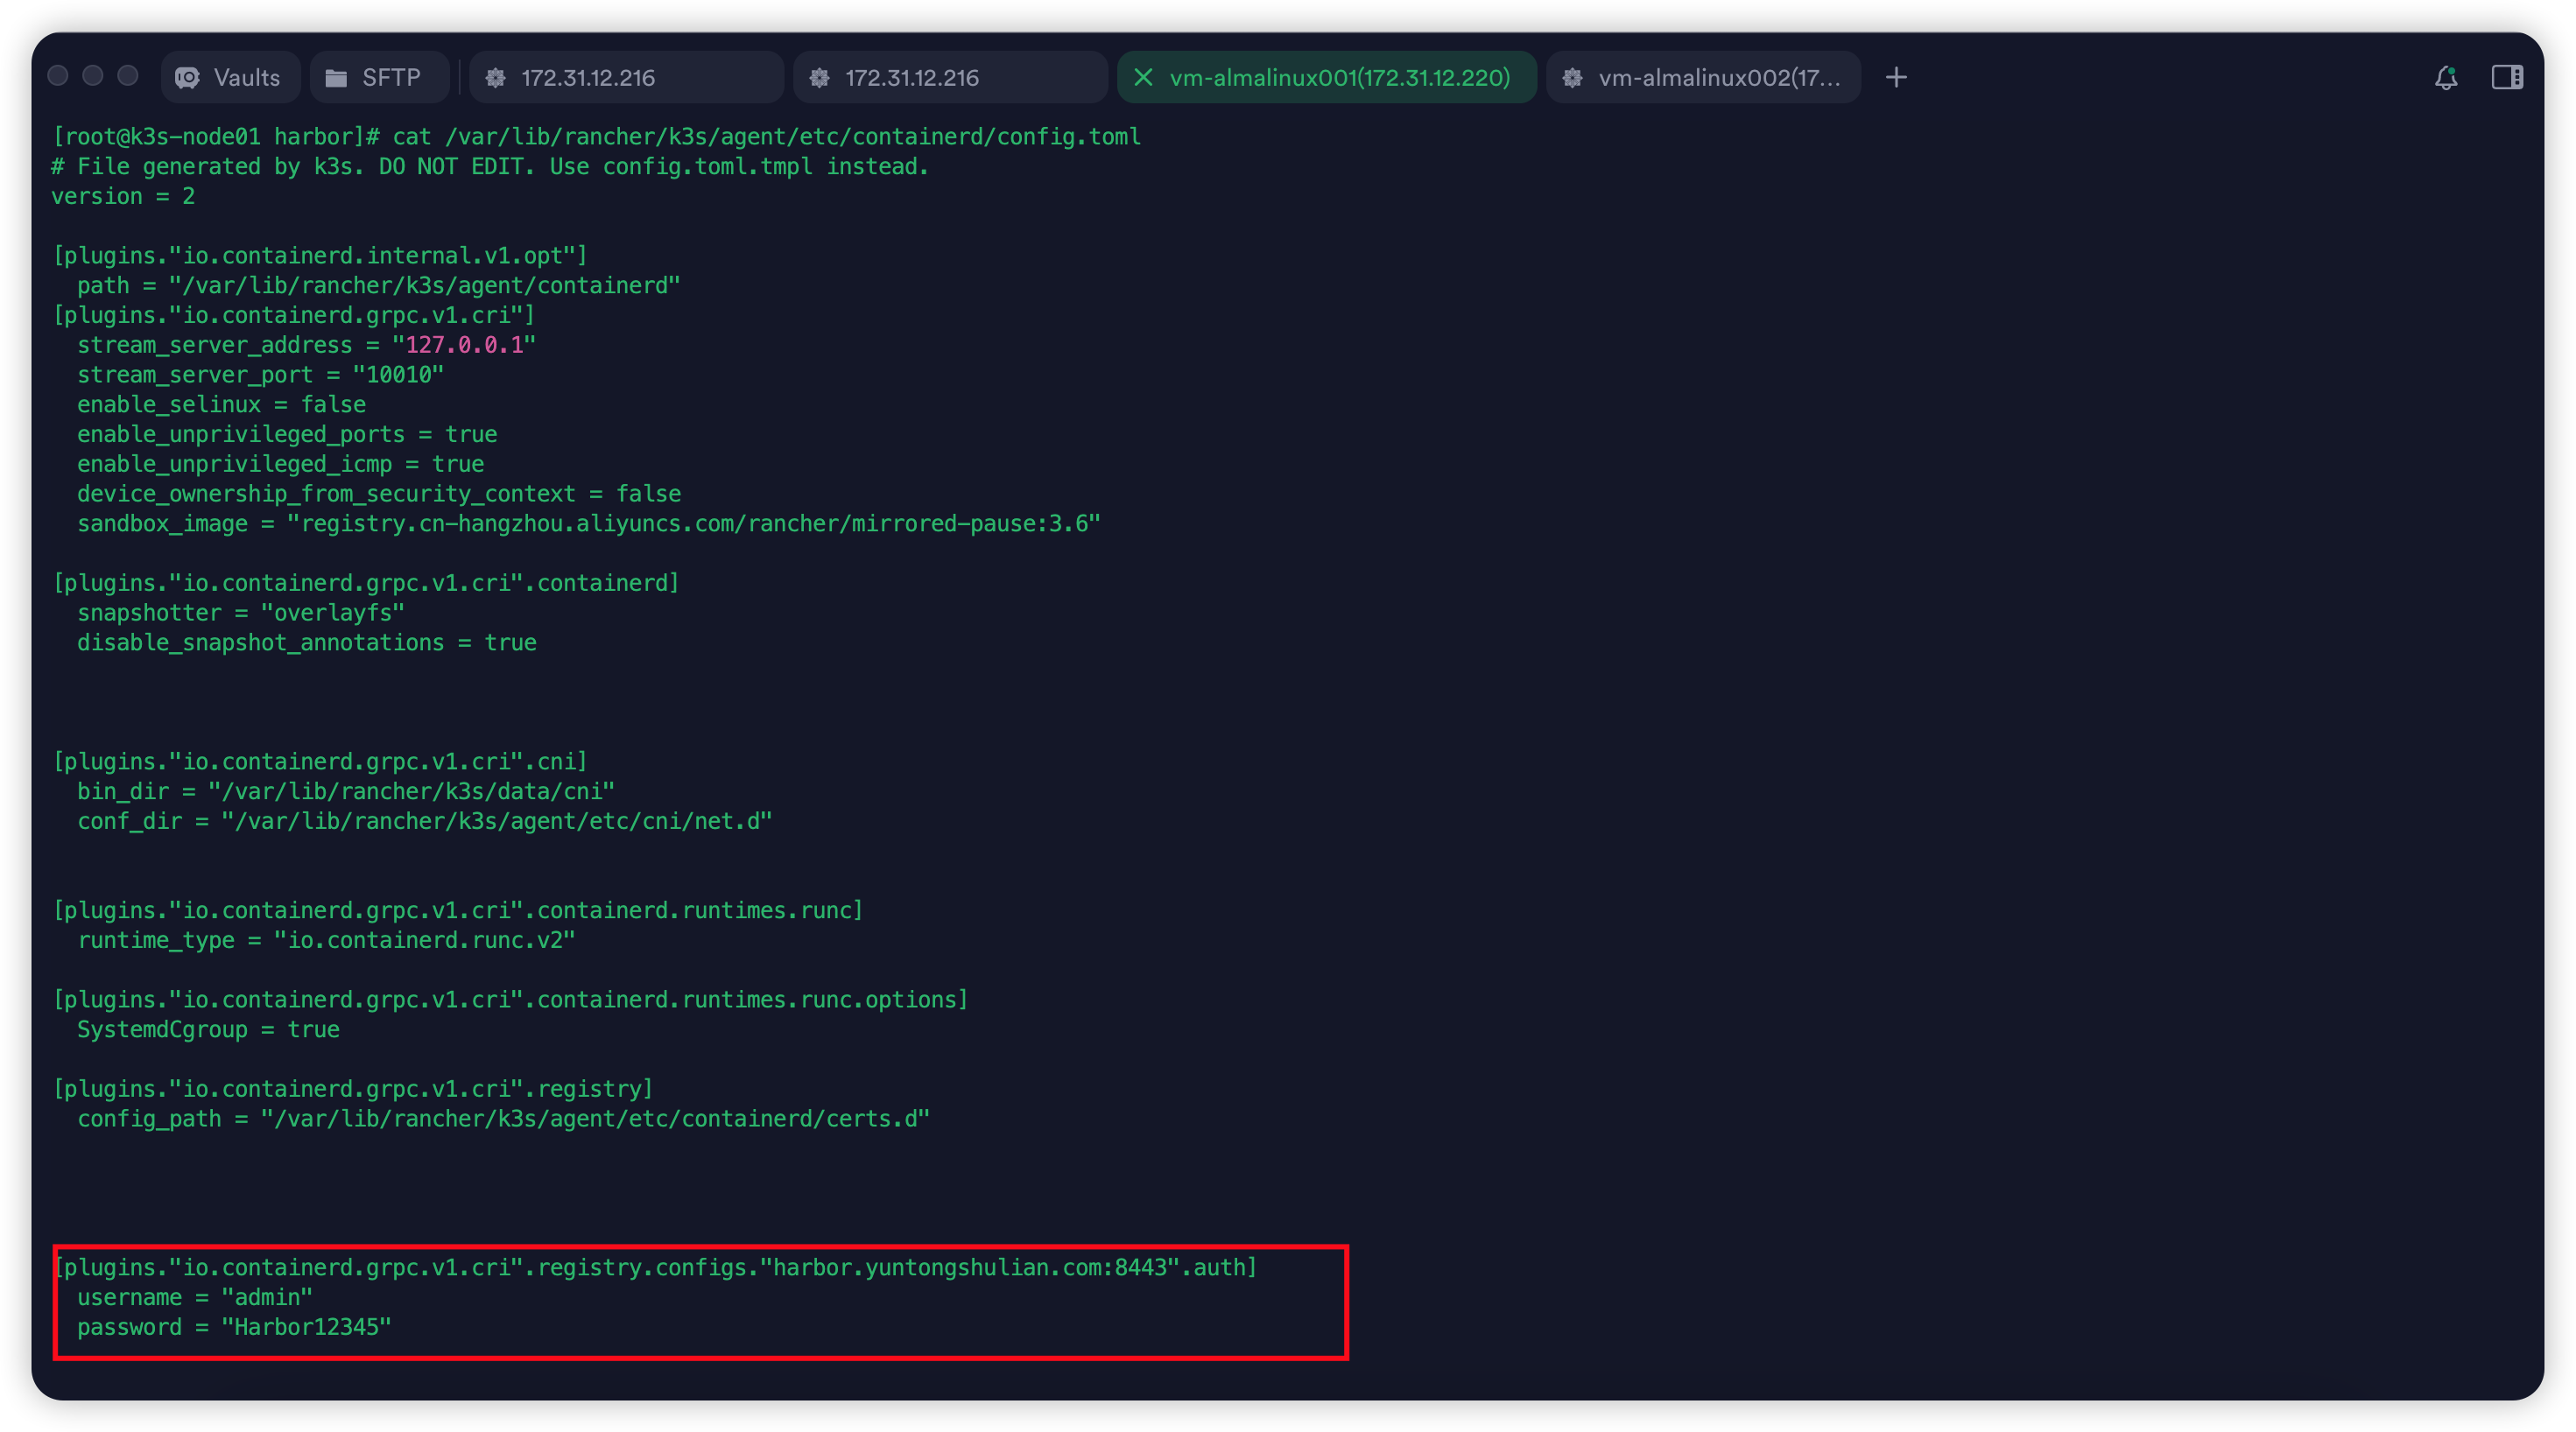Click gear icon on first 172.31.12.216 tab
Screen dimensions: 2576x1432
pyautogui.click(x=495, y=78)
